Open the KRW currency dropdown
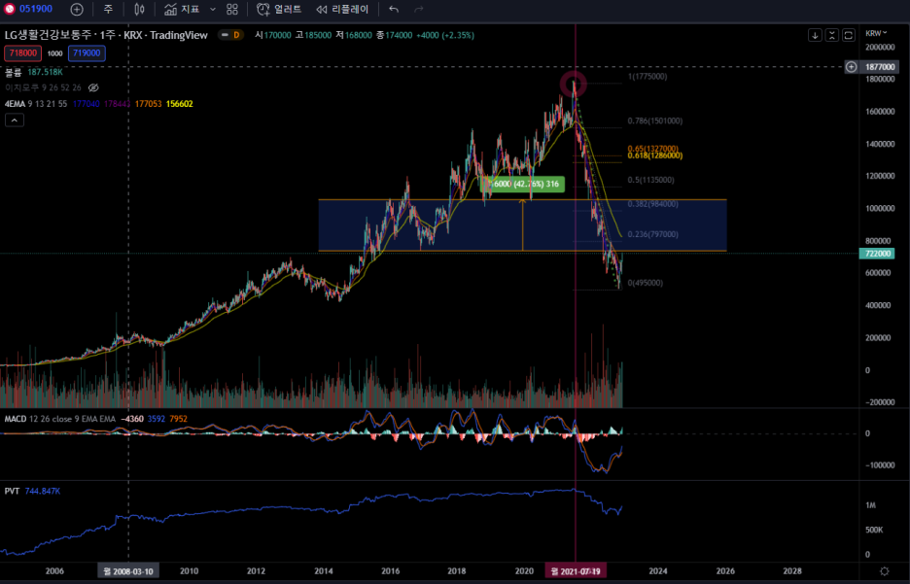The width and height of the screenshot is (910, 584). pyautogui.click(x=876, y=33)
